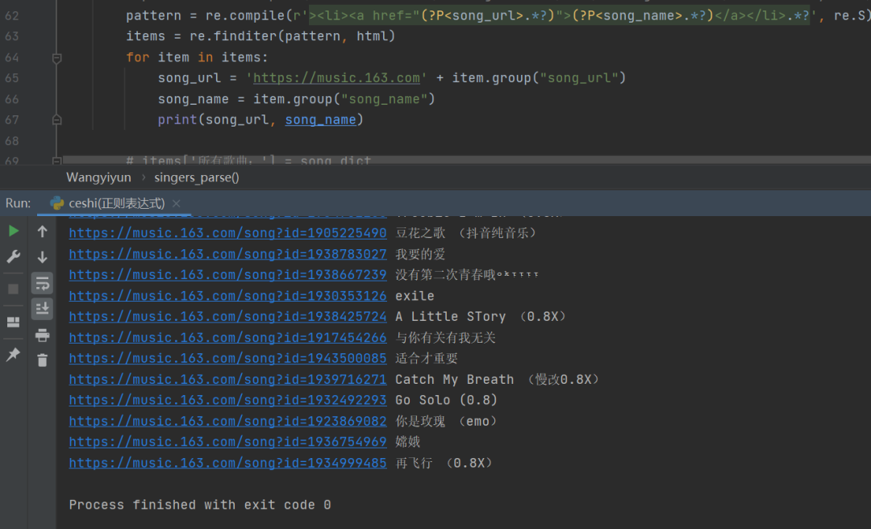
Task: Move down the stack trace arrow
Action: coord(42,256)
